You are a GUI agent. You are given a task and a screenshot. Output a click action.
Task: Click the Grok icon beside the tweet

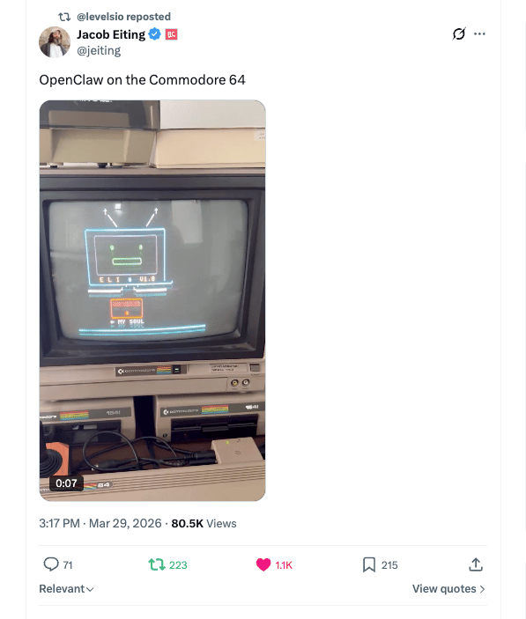[x=459, y=34]
